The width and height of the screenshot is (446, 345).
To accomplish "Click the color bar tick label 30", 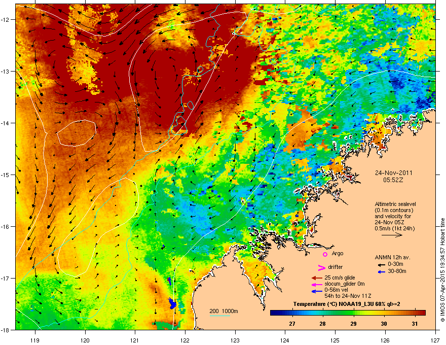I will pyautogui.click(x=384, y=324).
